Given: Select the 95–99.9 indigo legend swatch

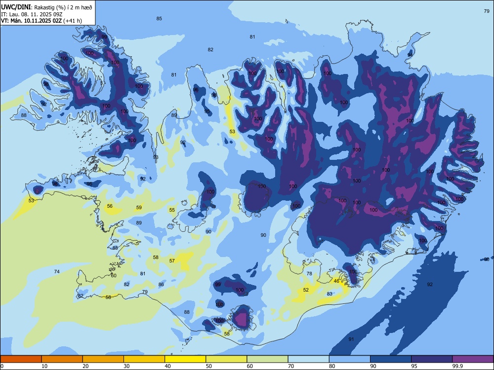Looking at the screenshot, I should [x=432, y=359].
